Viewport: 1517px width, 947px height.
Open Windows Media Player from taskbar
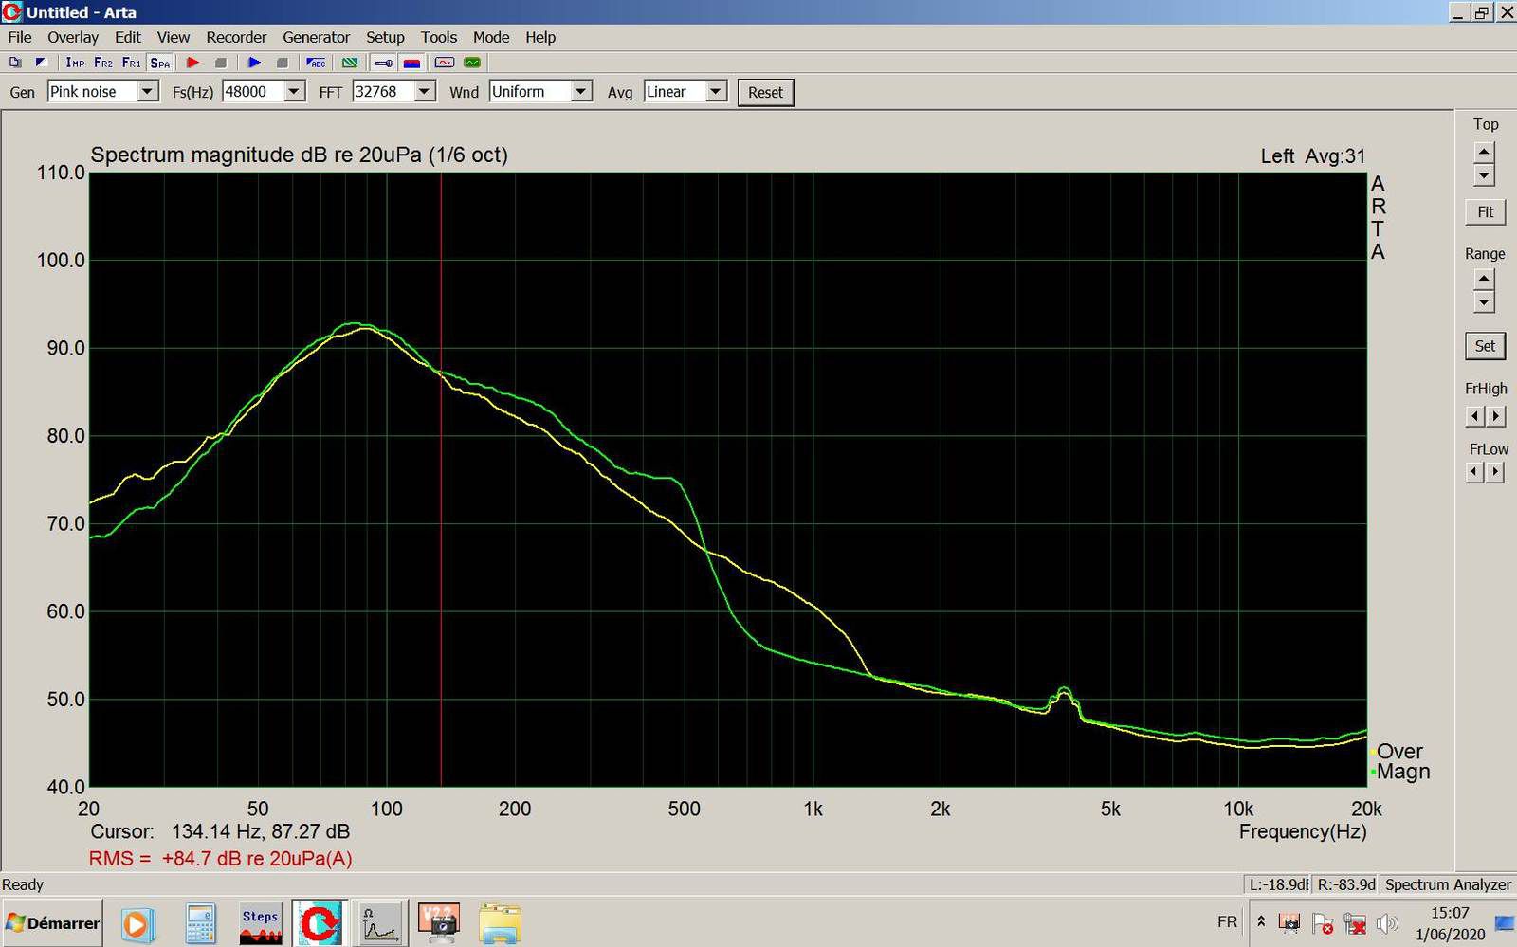pos(137,924)
